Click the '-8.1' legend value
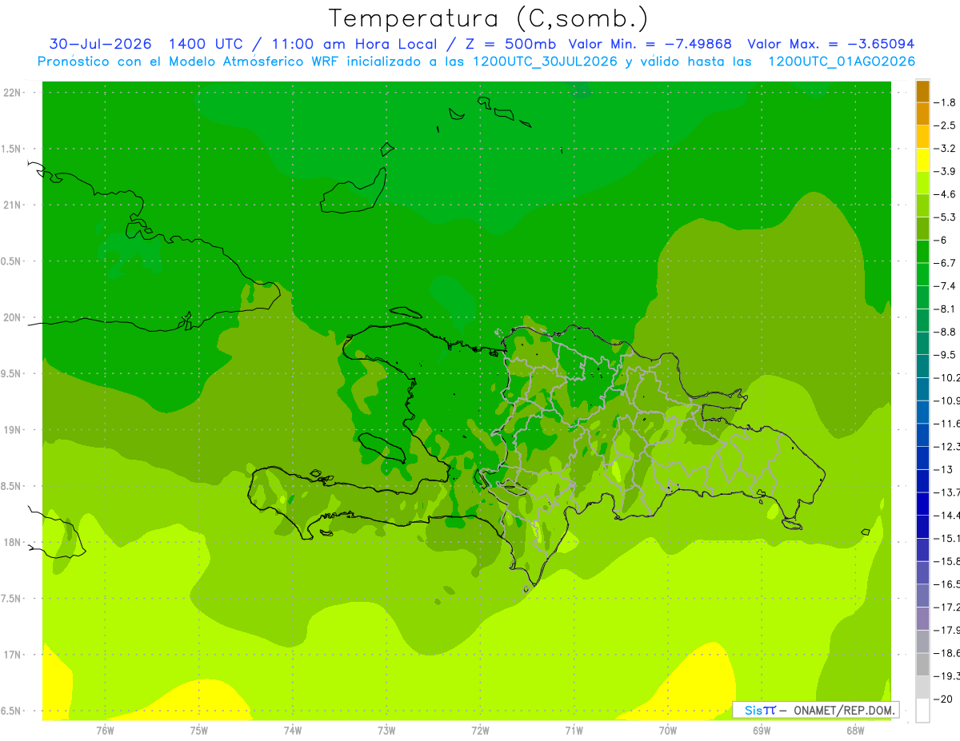 point(945,309)
